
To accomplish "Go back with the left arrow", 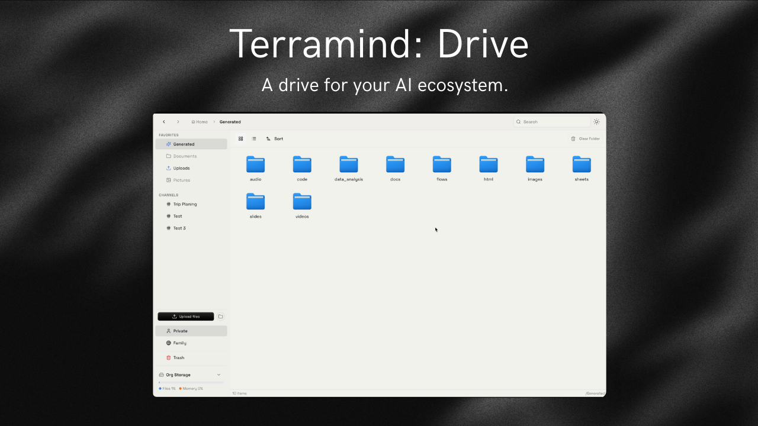I will [x=164, y=122].
